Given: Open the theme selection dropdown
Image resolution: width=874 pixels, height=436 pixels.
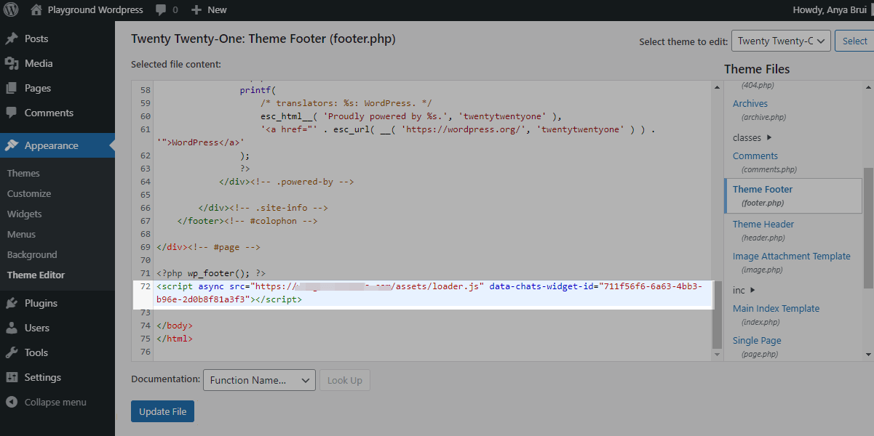Looking at the screenshot, I should point(780,41).
